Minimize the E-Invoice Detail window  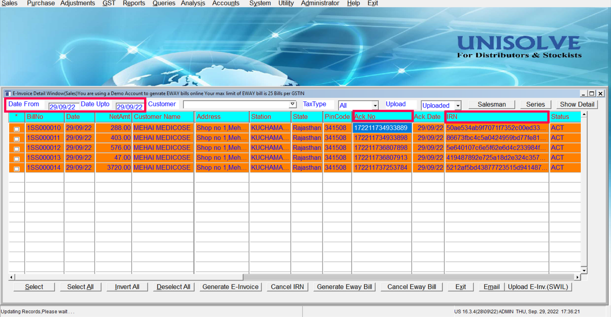(x=583, y=93)
